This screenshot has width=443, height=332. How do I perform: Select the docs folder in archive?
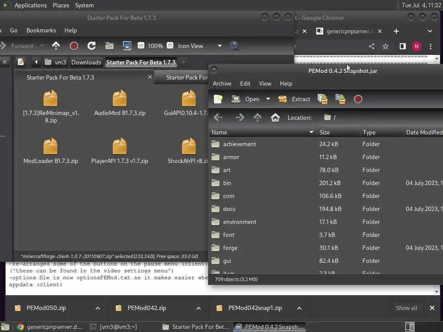coord(326,209)
